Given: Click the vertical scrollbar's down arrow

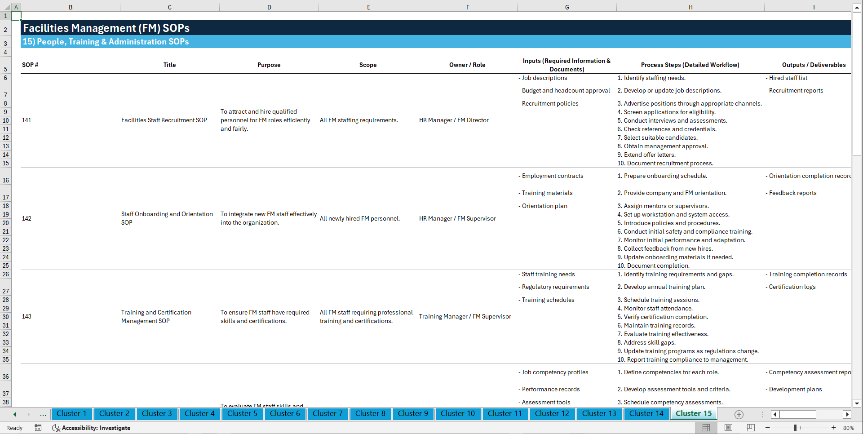Looking at the screenshot, I should coord(857,403).
